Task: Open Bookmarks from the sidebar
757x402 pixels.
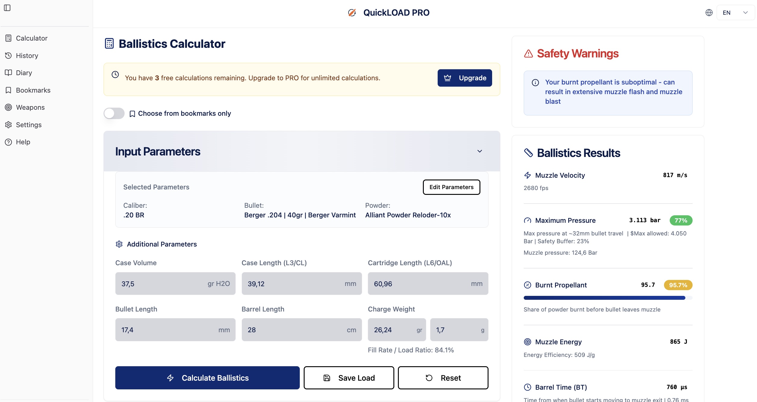Action: (33, 90)
